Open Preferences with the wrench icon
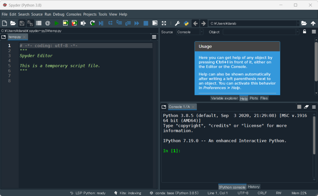318x196 pixels. 177,23
